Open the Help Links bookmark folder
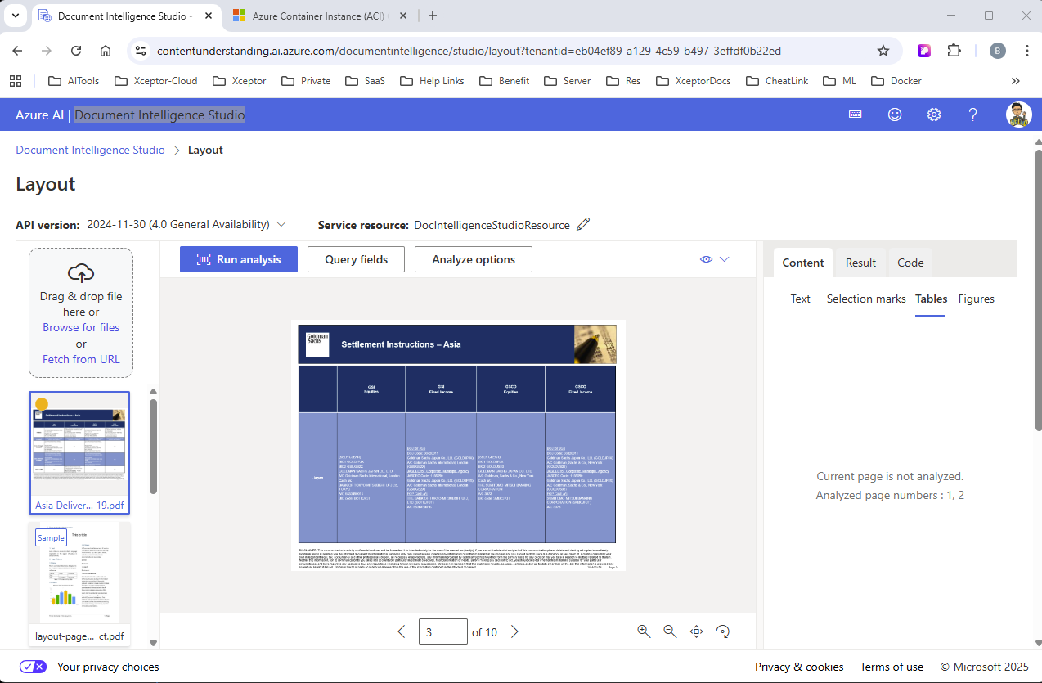Viewport: 1042px width, 683px height. pos(432,81)
